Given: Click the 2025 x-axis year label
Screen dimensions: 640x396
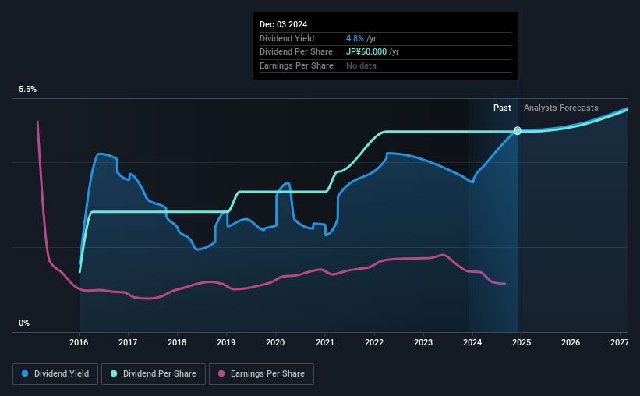Looking at the screenshot, I should 522,342.
